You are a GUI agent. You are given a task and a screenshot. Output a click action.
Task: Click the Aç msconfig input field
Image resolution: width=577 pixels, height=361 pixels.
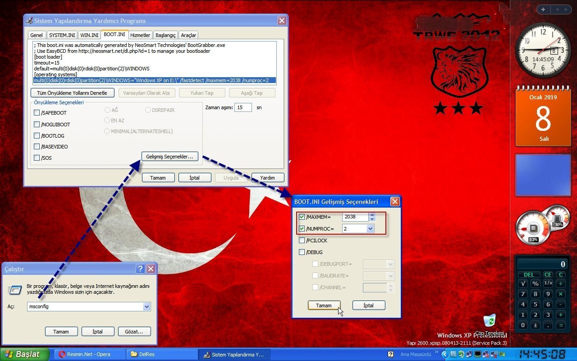[x=85, y=306]
